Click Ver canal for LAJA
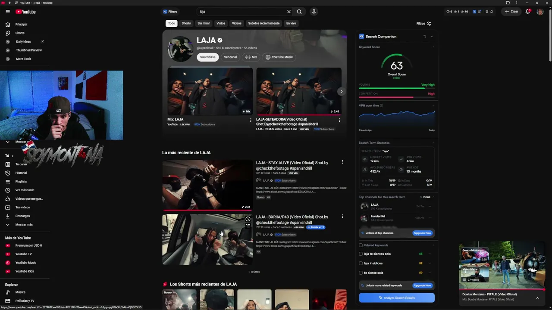 230,57
